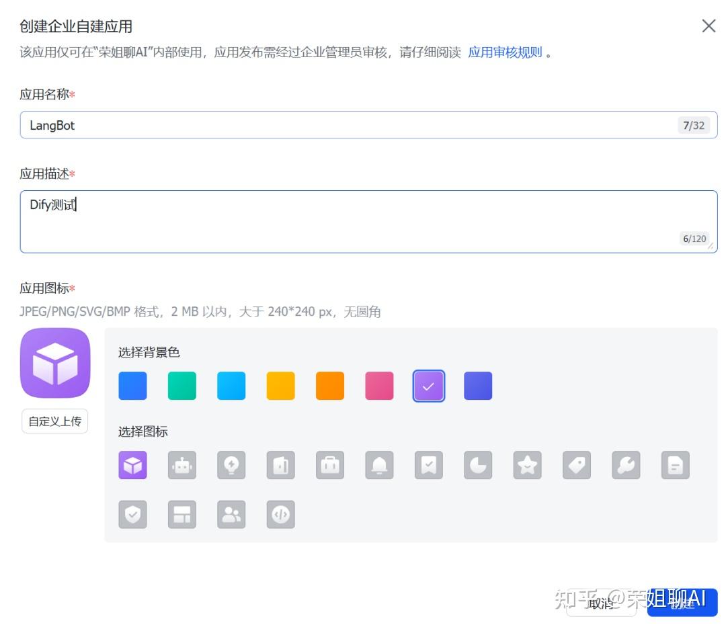This screenshot has width=726, height=629.
Task: Pick the bell notification icon
Action: pos(379,464)
